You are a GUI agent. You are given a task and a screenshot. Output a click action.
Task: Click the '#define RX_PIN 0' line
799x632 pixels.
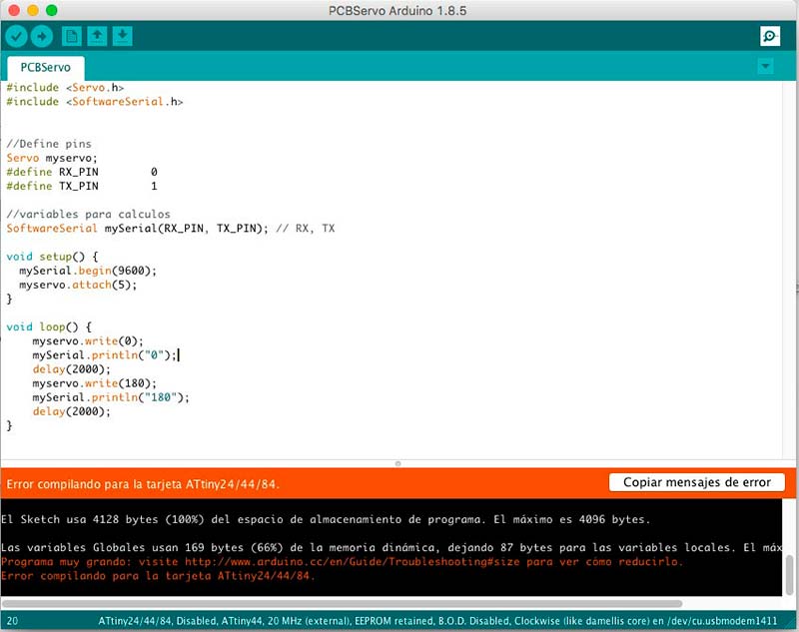82,172
